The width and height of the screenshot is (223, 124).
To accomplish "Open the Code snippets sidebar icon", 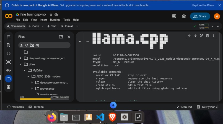I will coord(9,54).
